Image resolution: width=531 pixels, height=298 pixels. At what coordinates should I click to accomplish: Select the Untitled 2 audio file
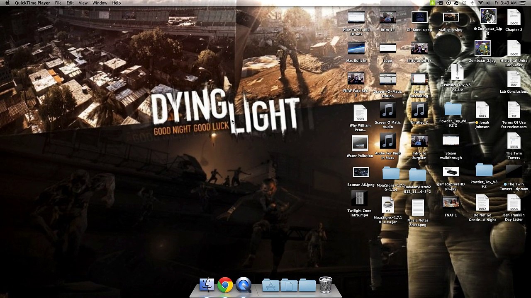419,111
